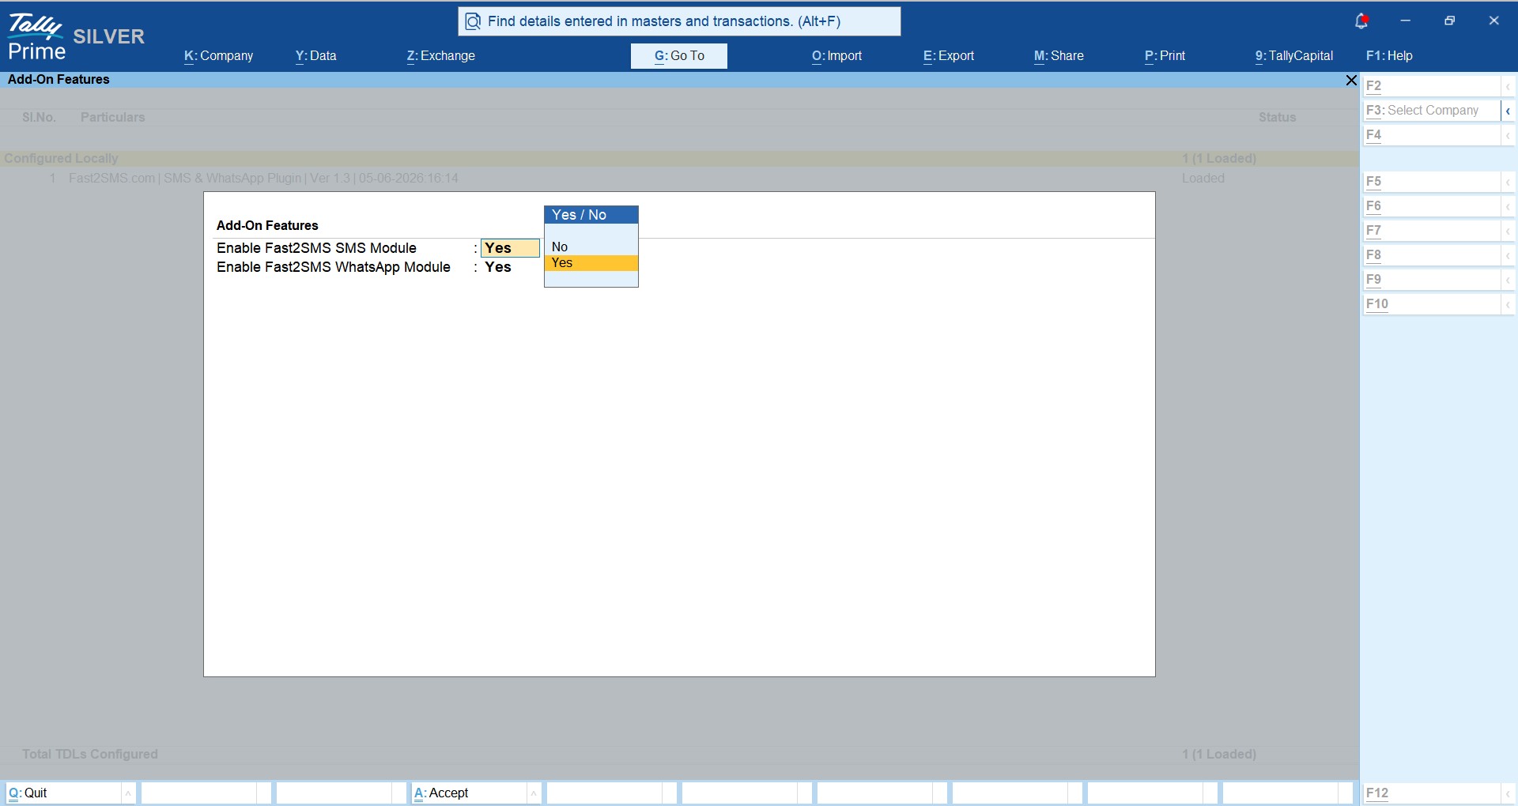Open the K: Company menu
Image resolution: width=1518 pixels, height=806 pixels.
[x=219, y=56]
